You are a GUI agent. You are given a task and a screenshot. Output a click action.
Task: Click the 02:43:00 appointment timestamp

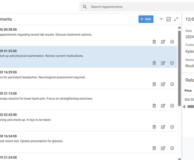pos(8,115)
